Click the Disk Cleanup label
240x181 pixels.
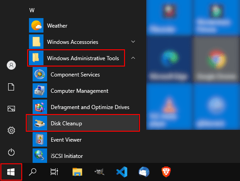(66, 124)
